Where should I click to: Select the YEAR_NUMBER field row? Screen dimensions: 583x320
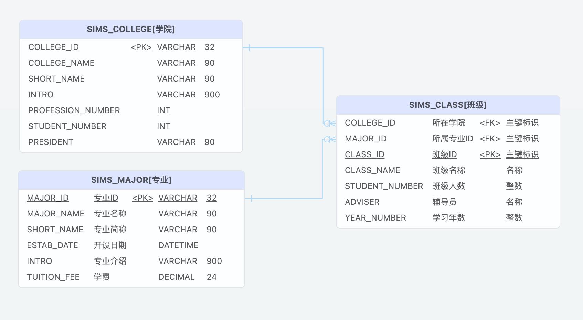click(x=375, y=218)
